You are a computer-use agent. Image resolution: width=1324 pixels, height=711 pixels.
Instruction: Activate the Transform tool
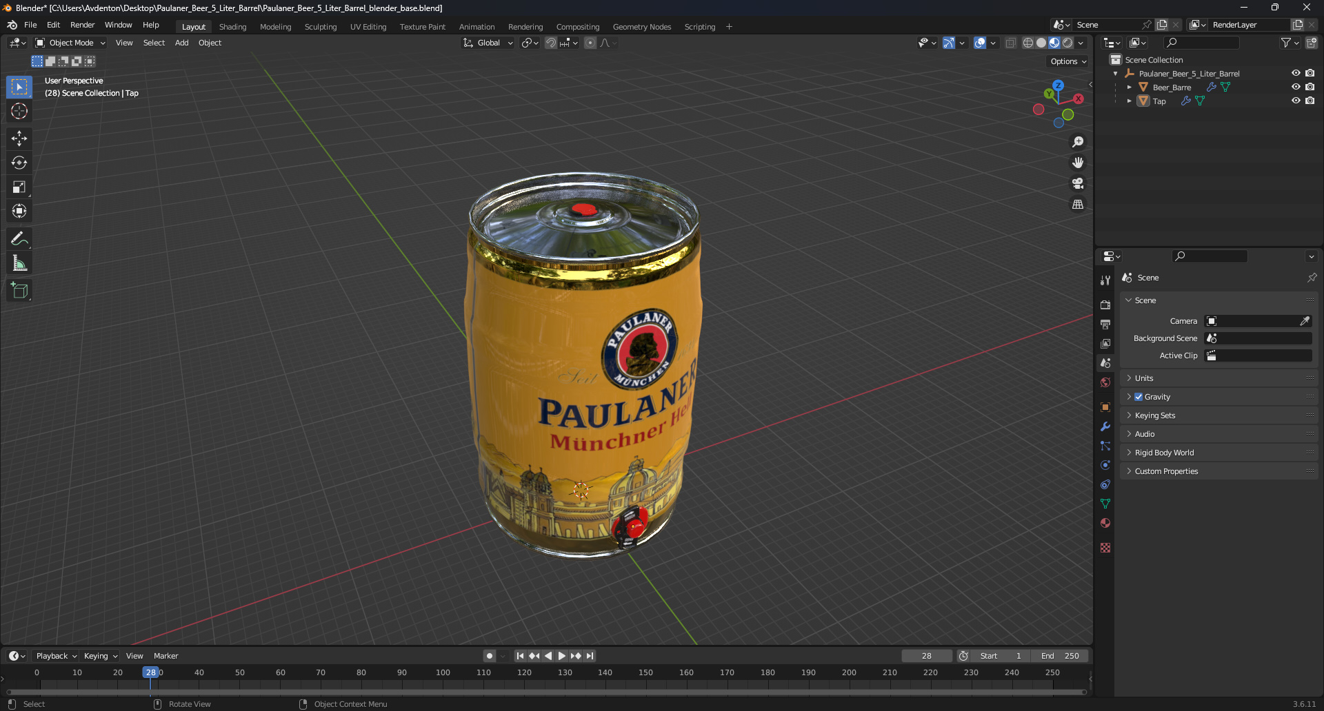tap(19, 211)
